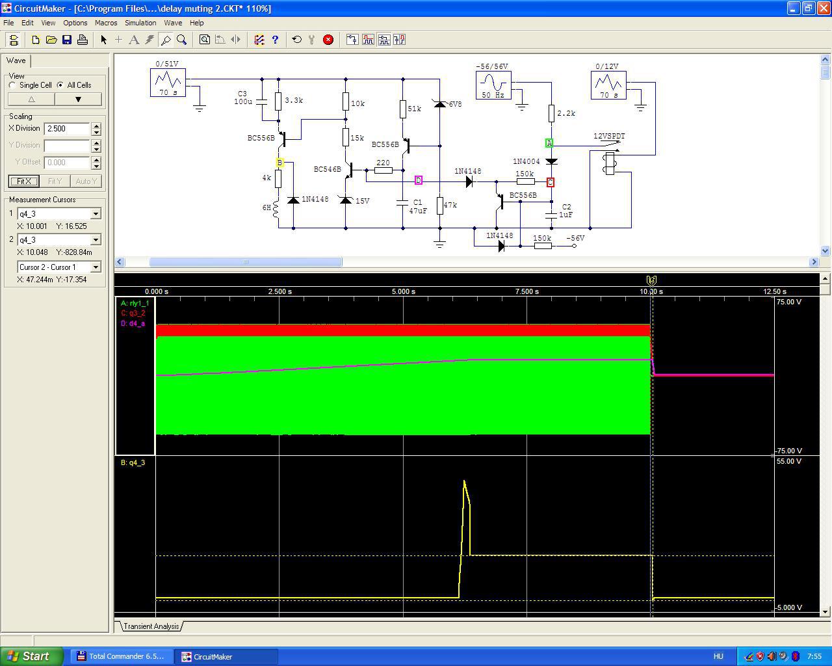The height and width of the screenshot is (666, 832).
Task: Click the blue question mark help icon
Action: 275,40
